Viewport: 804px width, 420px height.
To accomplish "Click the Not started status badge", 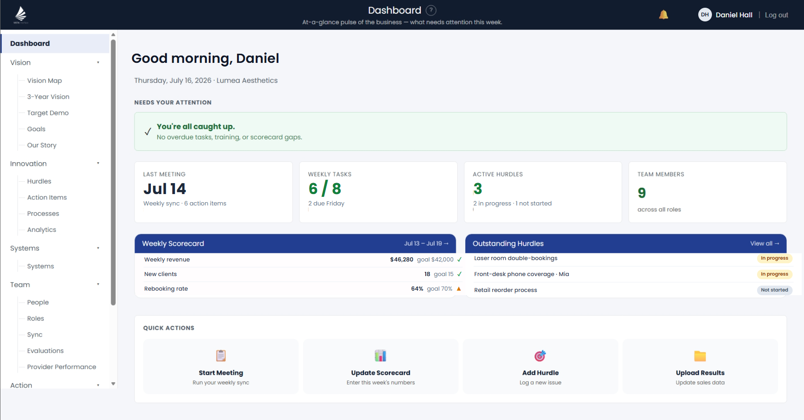I will (x=774, y=290).
